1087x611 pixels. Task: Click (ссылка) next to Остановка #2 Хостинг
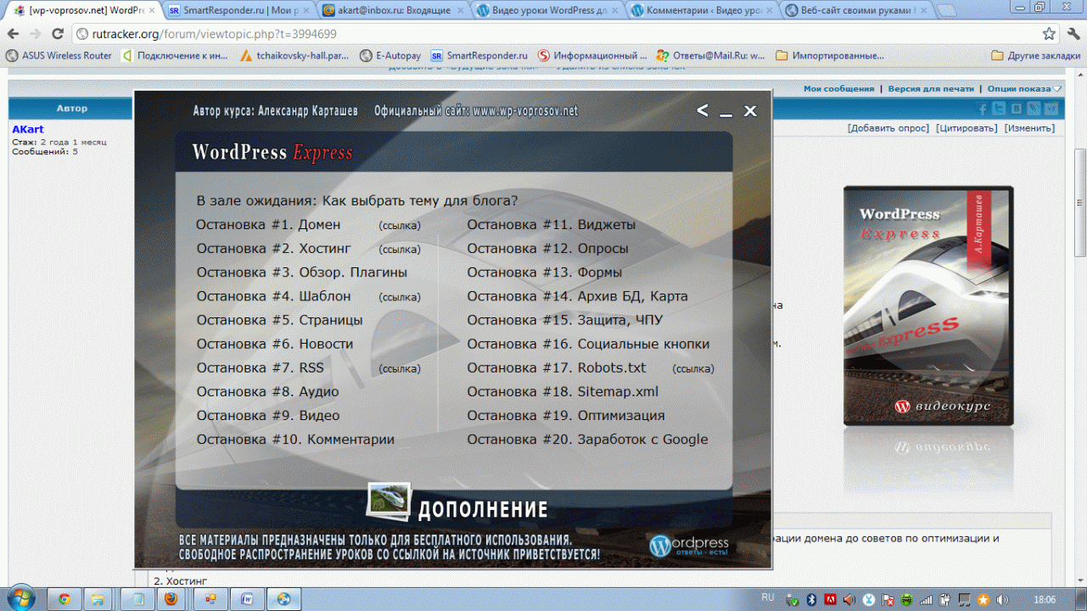pos(400,249)
